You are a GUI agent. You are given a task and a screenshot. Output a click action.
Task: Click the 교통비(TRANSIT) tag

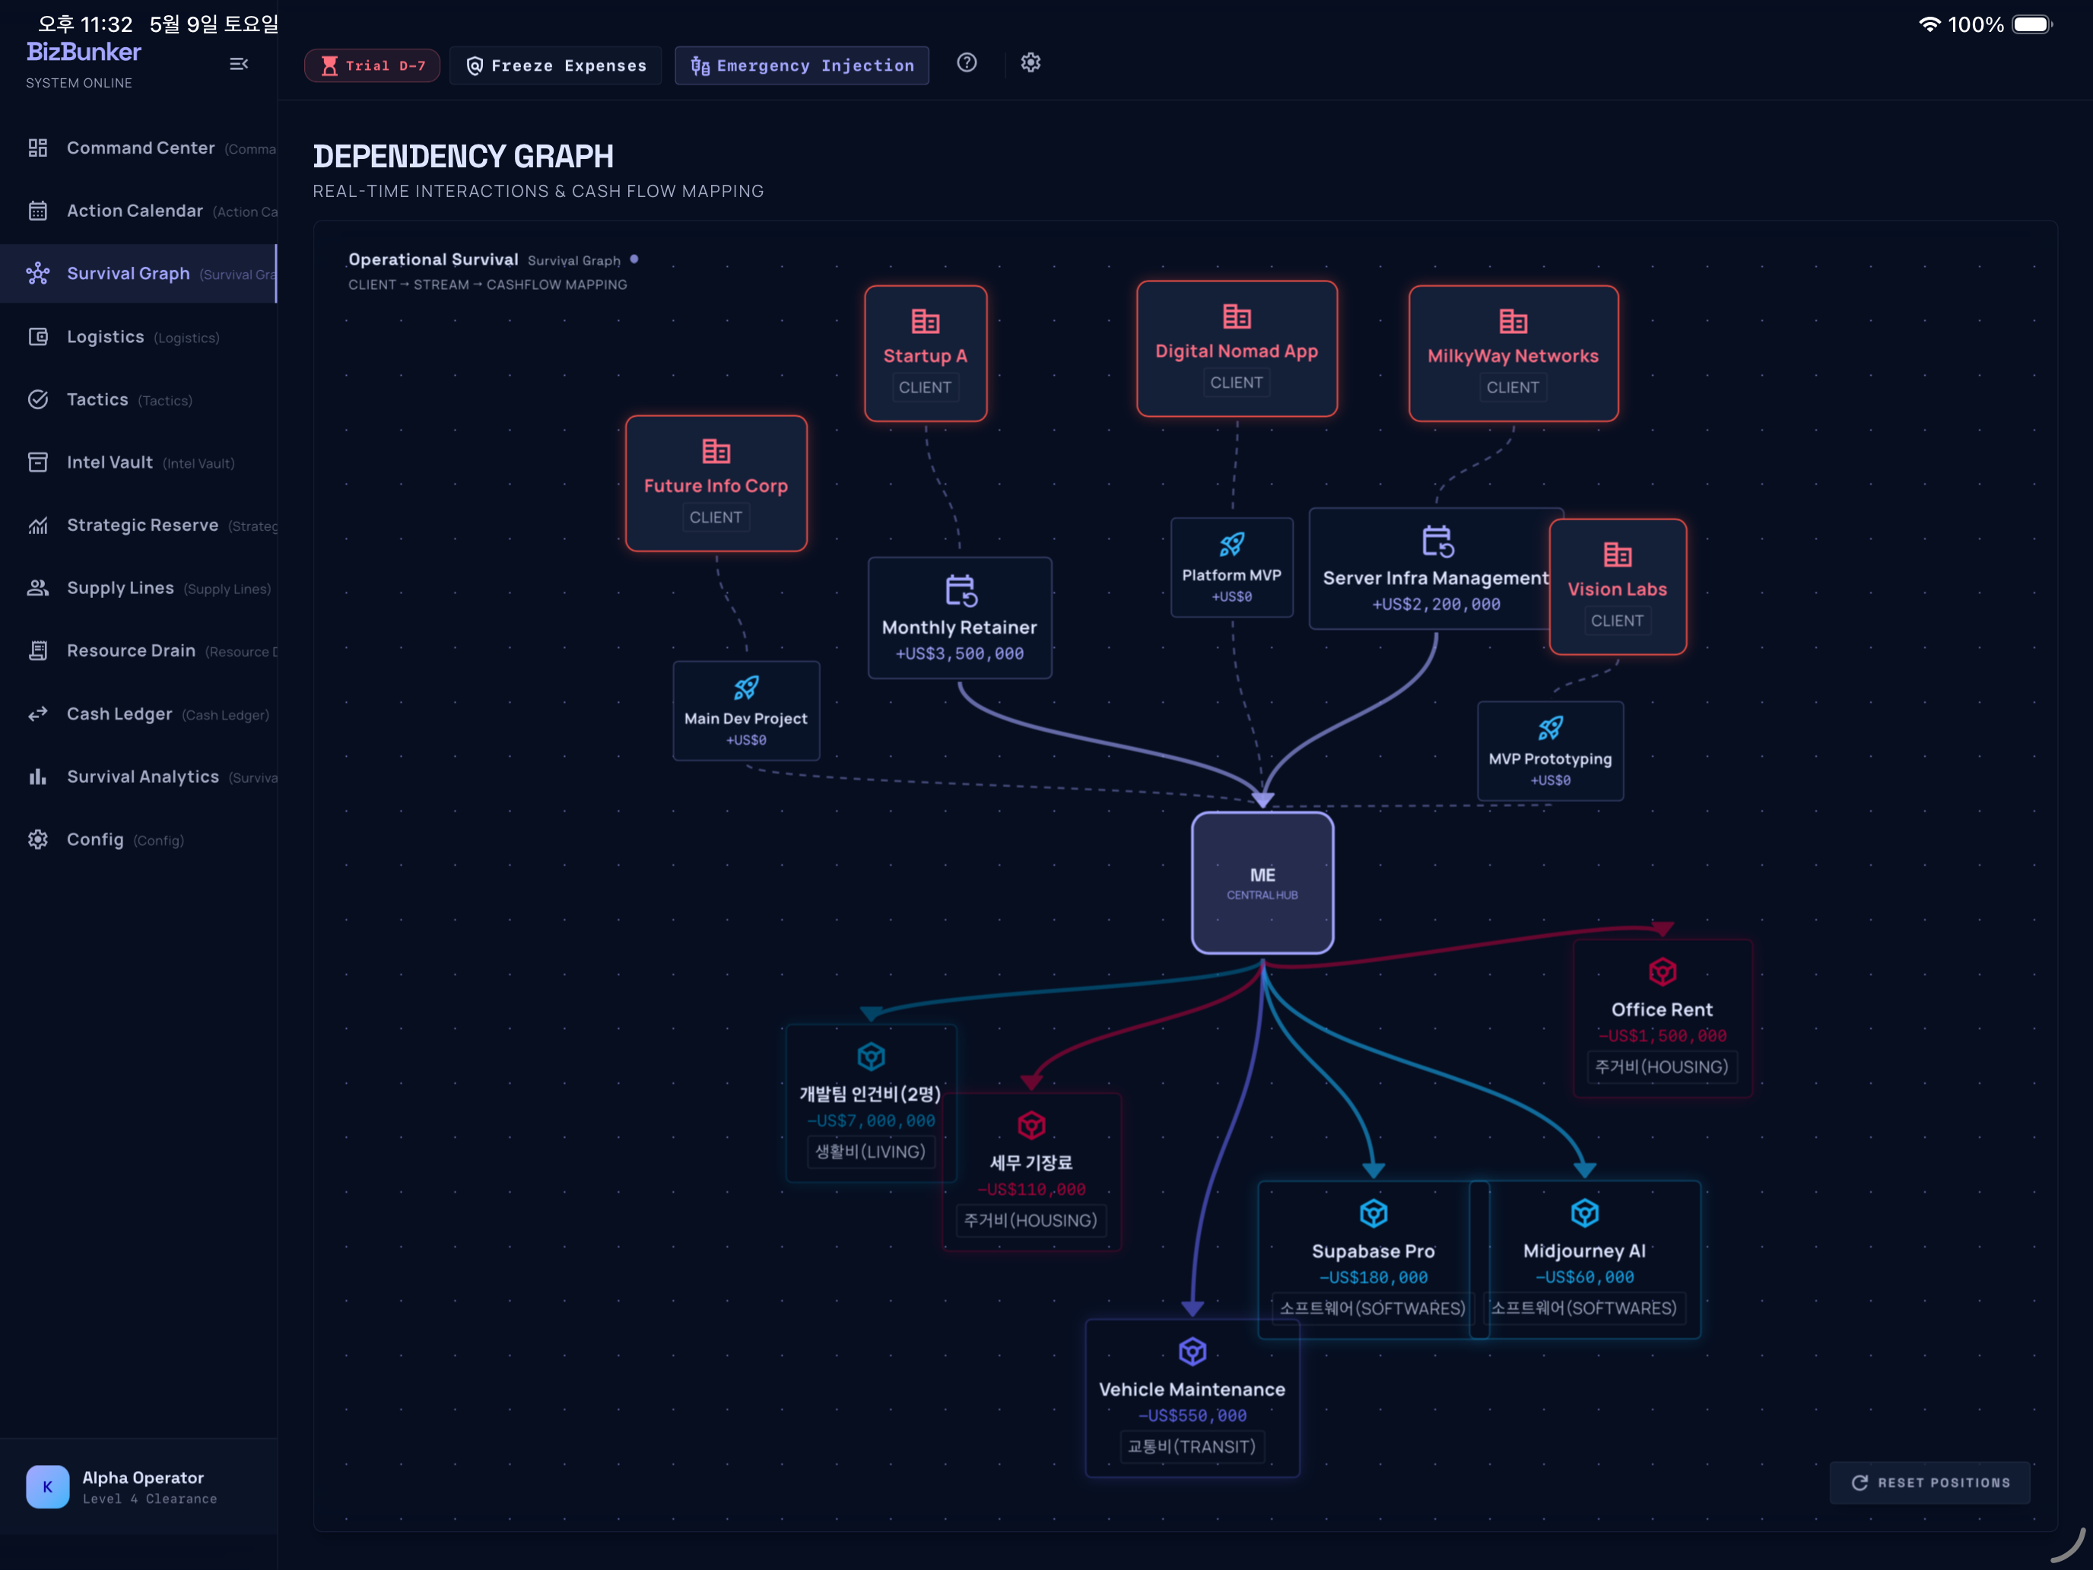coord(1193,1446)
